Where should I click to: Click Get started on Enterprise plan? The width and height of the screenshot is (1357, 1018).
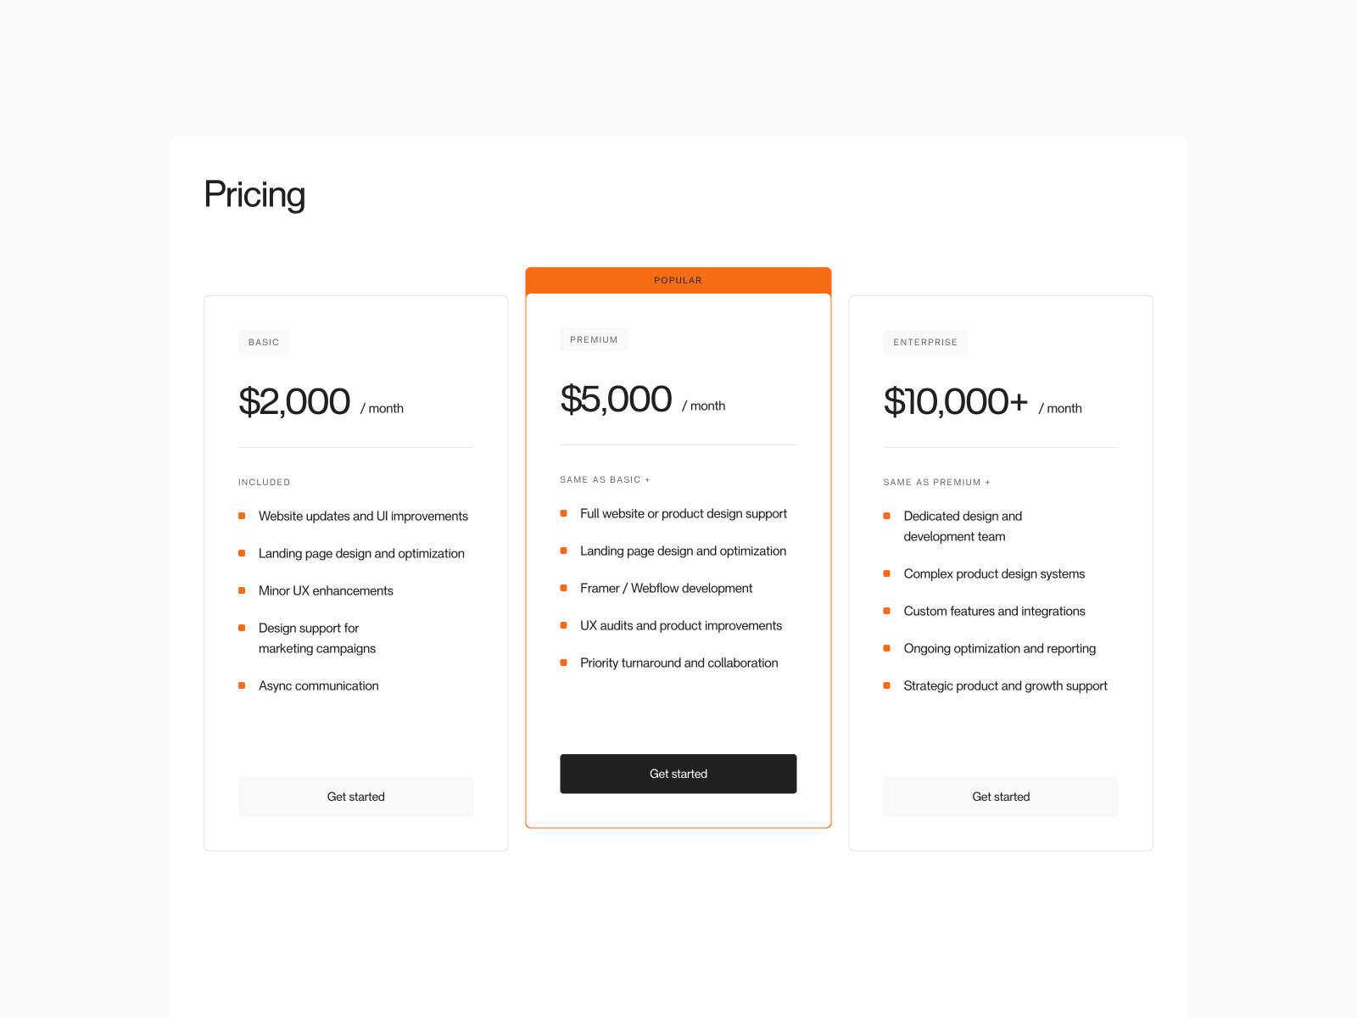tap(1001, 797)
